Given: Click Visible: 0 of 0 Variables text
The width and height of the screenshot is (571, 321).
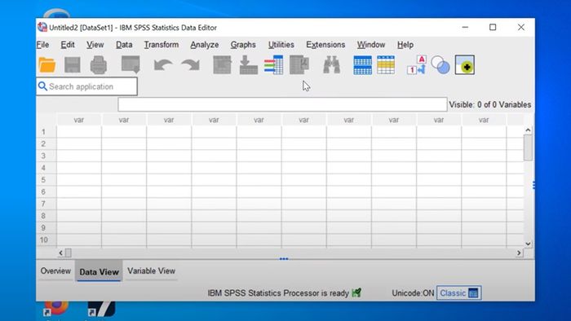Looking at the screenshot, I should click(489, 105).
